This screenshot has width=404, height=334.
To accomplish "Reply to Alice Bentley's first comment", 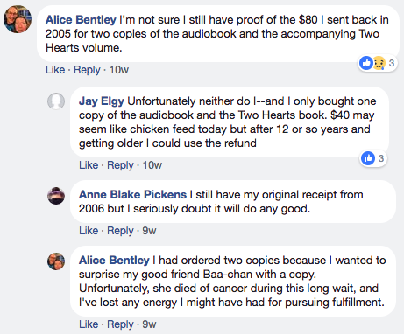I will tap(87, 70).
